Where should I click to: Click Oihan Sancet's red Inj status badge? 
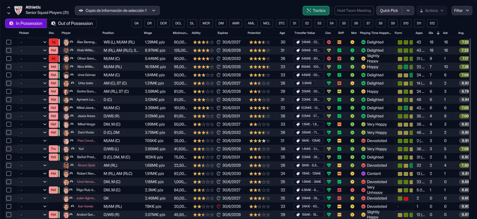53,58
